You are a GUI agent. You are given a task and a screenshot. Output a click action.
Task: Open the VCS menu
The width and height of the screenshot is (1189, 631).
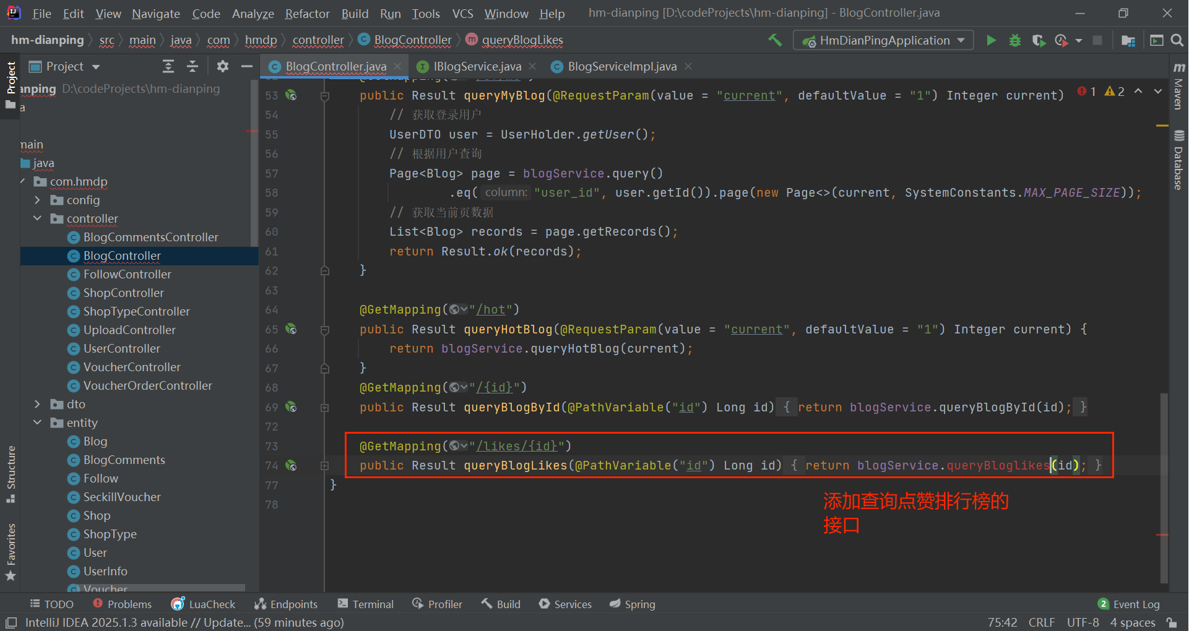coord(462,14)
